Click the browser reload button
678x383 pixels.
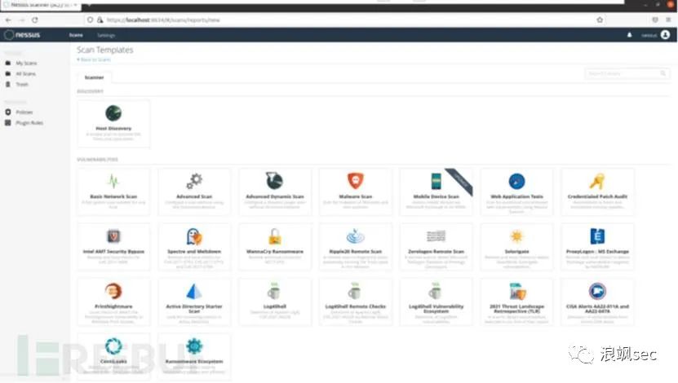[35, 20]
